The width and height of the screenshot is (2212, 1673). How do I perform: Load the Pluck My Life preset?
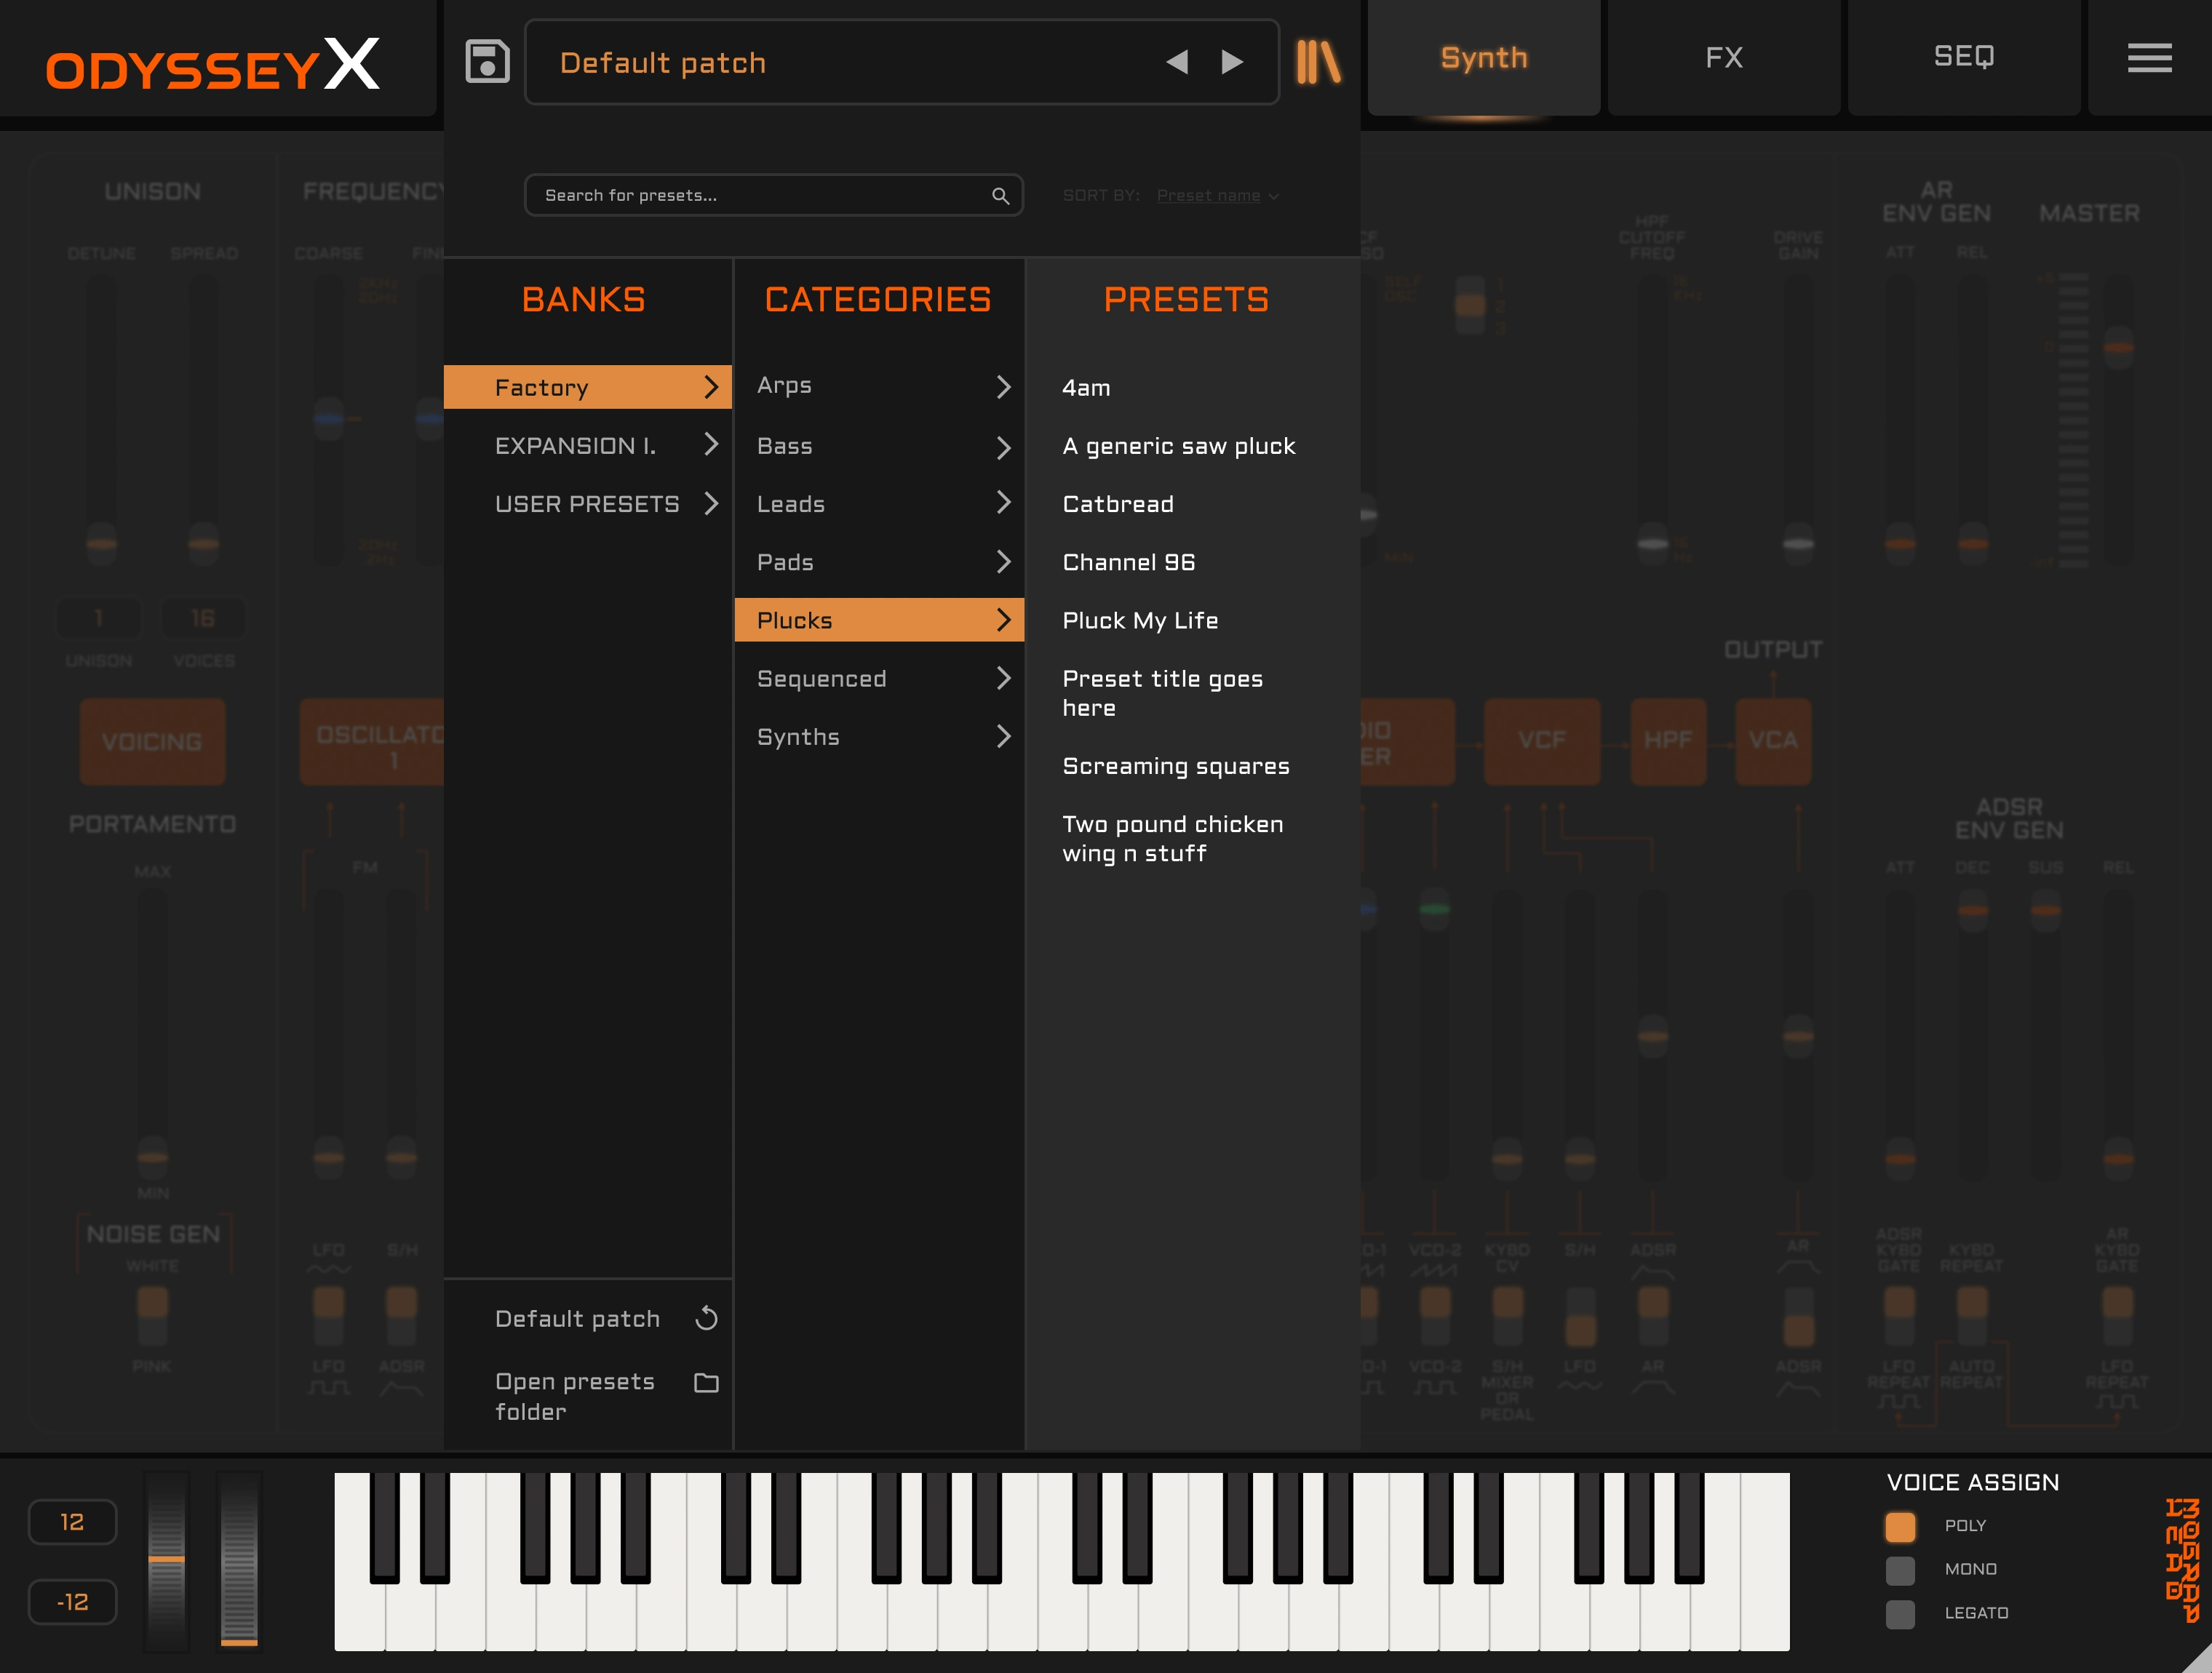coord(1140,620)
